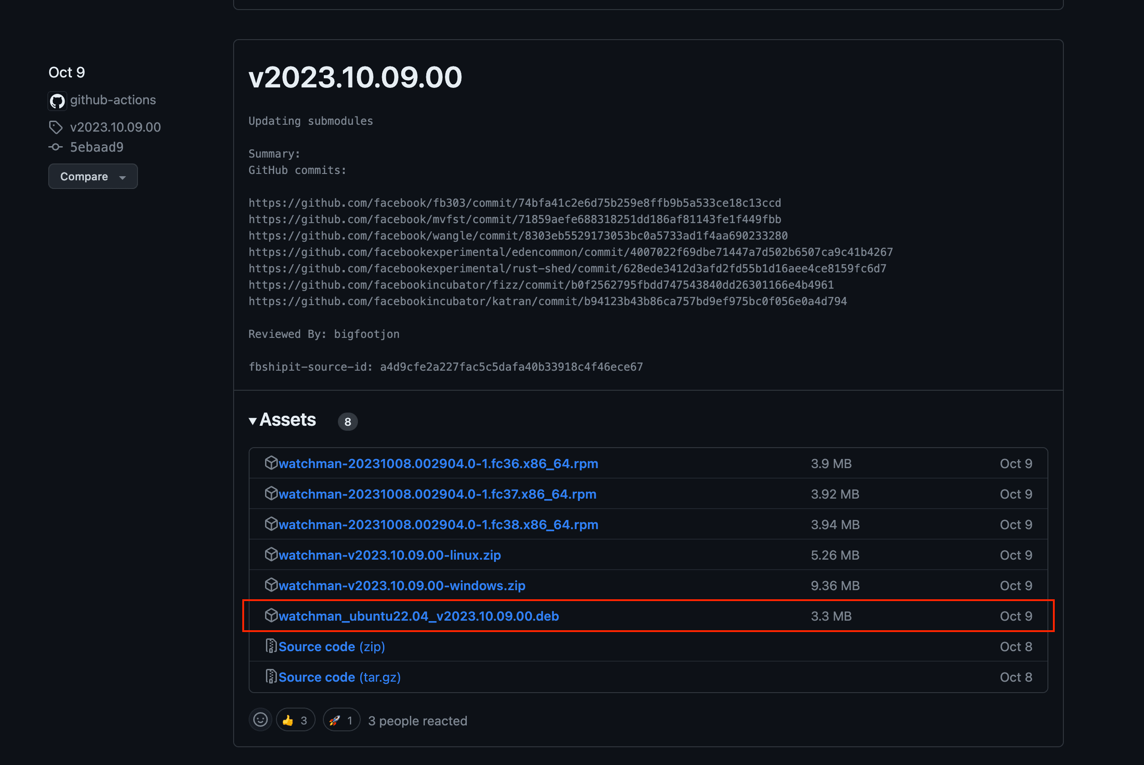Open the Compare dropdown
Image resolution: width=1144 pixels, height=765 pixels.
[x=93, y=176]
